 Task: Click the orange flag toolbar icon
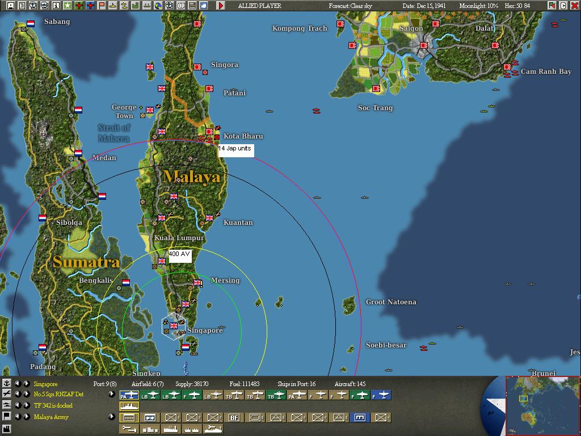click(101, 6)
